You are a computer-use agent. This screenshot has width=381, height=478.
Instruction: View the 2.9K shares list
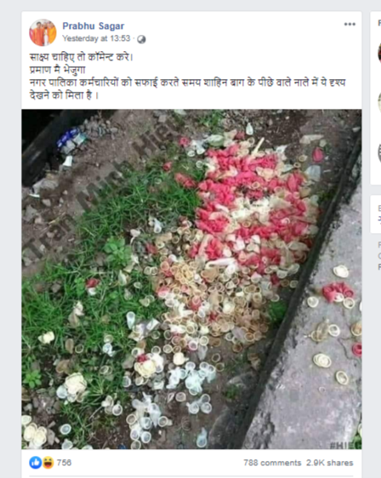(x=329, y=463)
